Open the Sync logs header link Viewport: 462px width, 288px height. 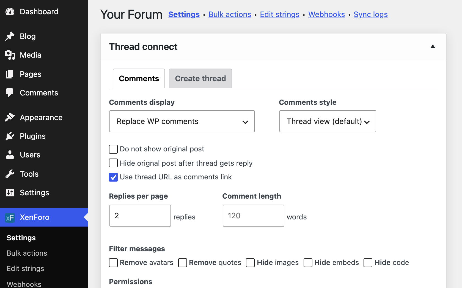371,14
